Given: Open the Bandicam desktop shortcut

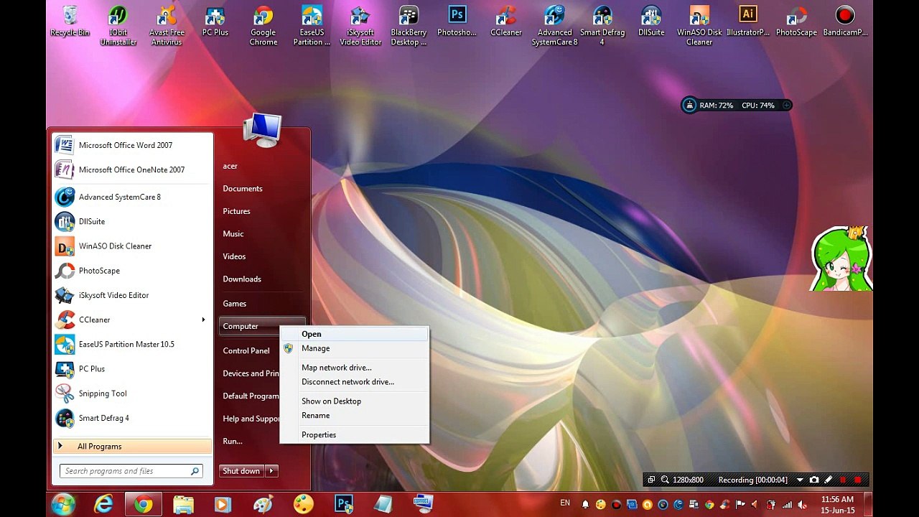Looking at the screenshot, I should pos(845,22).
